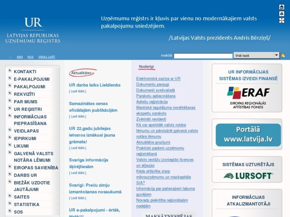Click the Noderīgi section heading

pyautogui.click(x=146, y=66)
